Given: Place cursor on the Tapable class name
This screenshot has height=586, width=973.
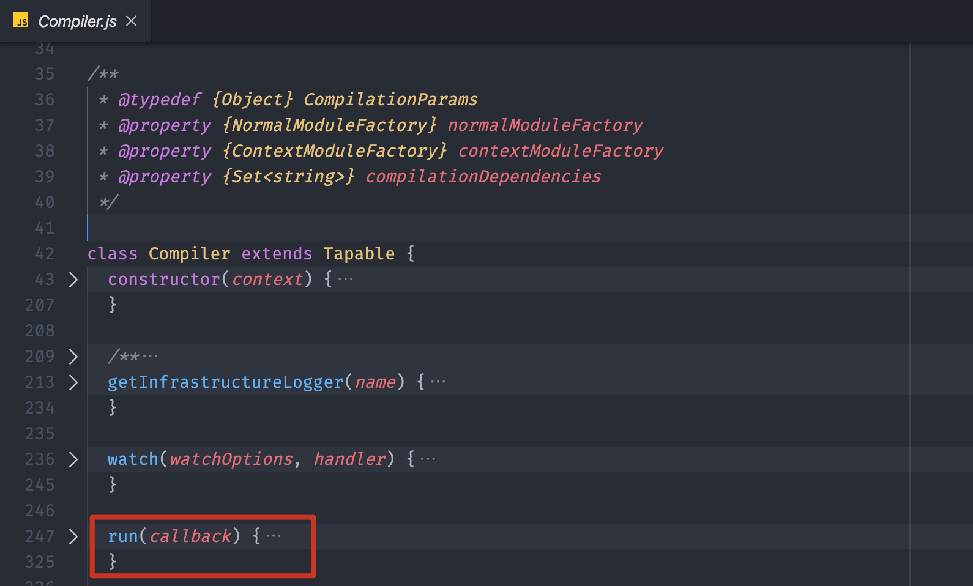Looking at the screenshot, I should click(359, 254).
